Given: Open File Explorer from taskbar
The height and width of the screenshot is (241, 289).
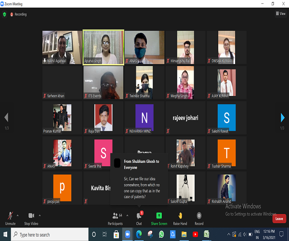Looking at the screenshot, I should pyautogui.click(x=184, y=234).
